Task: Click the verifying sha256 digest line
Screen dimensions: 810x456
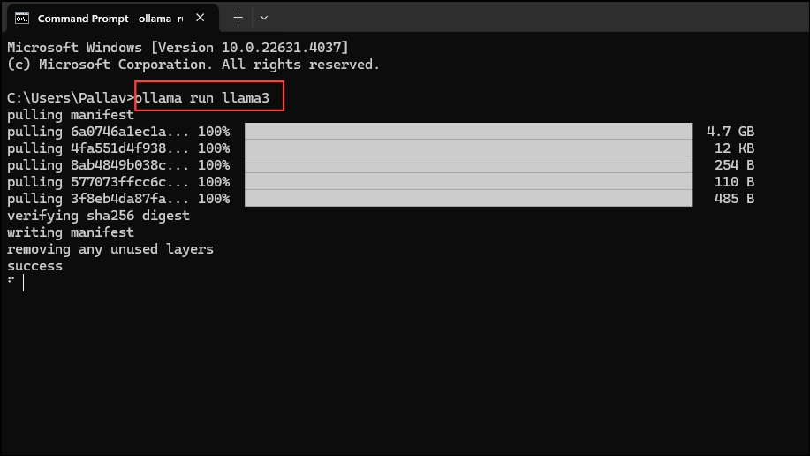Action: [x=98, y=216]
